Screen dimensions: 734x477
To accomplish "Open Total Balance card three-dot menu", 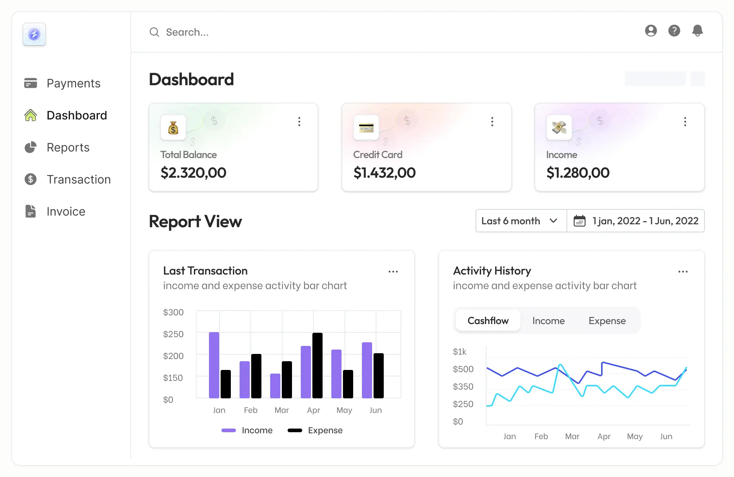I will [299, 122].
